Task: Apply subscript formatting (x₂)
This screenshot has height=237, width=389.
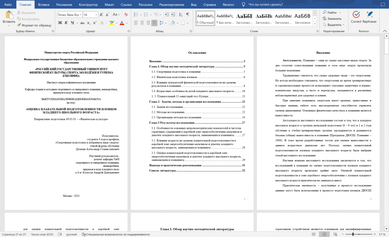Action: pyautogui.click(x=89, y=23)
